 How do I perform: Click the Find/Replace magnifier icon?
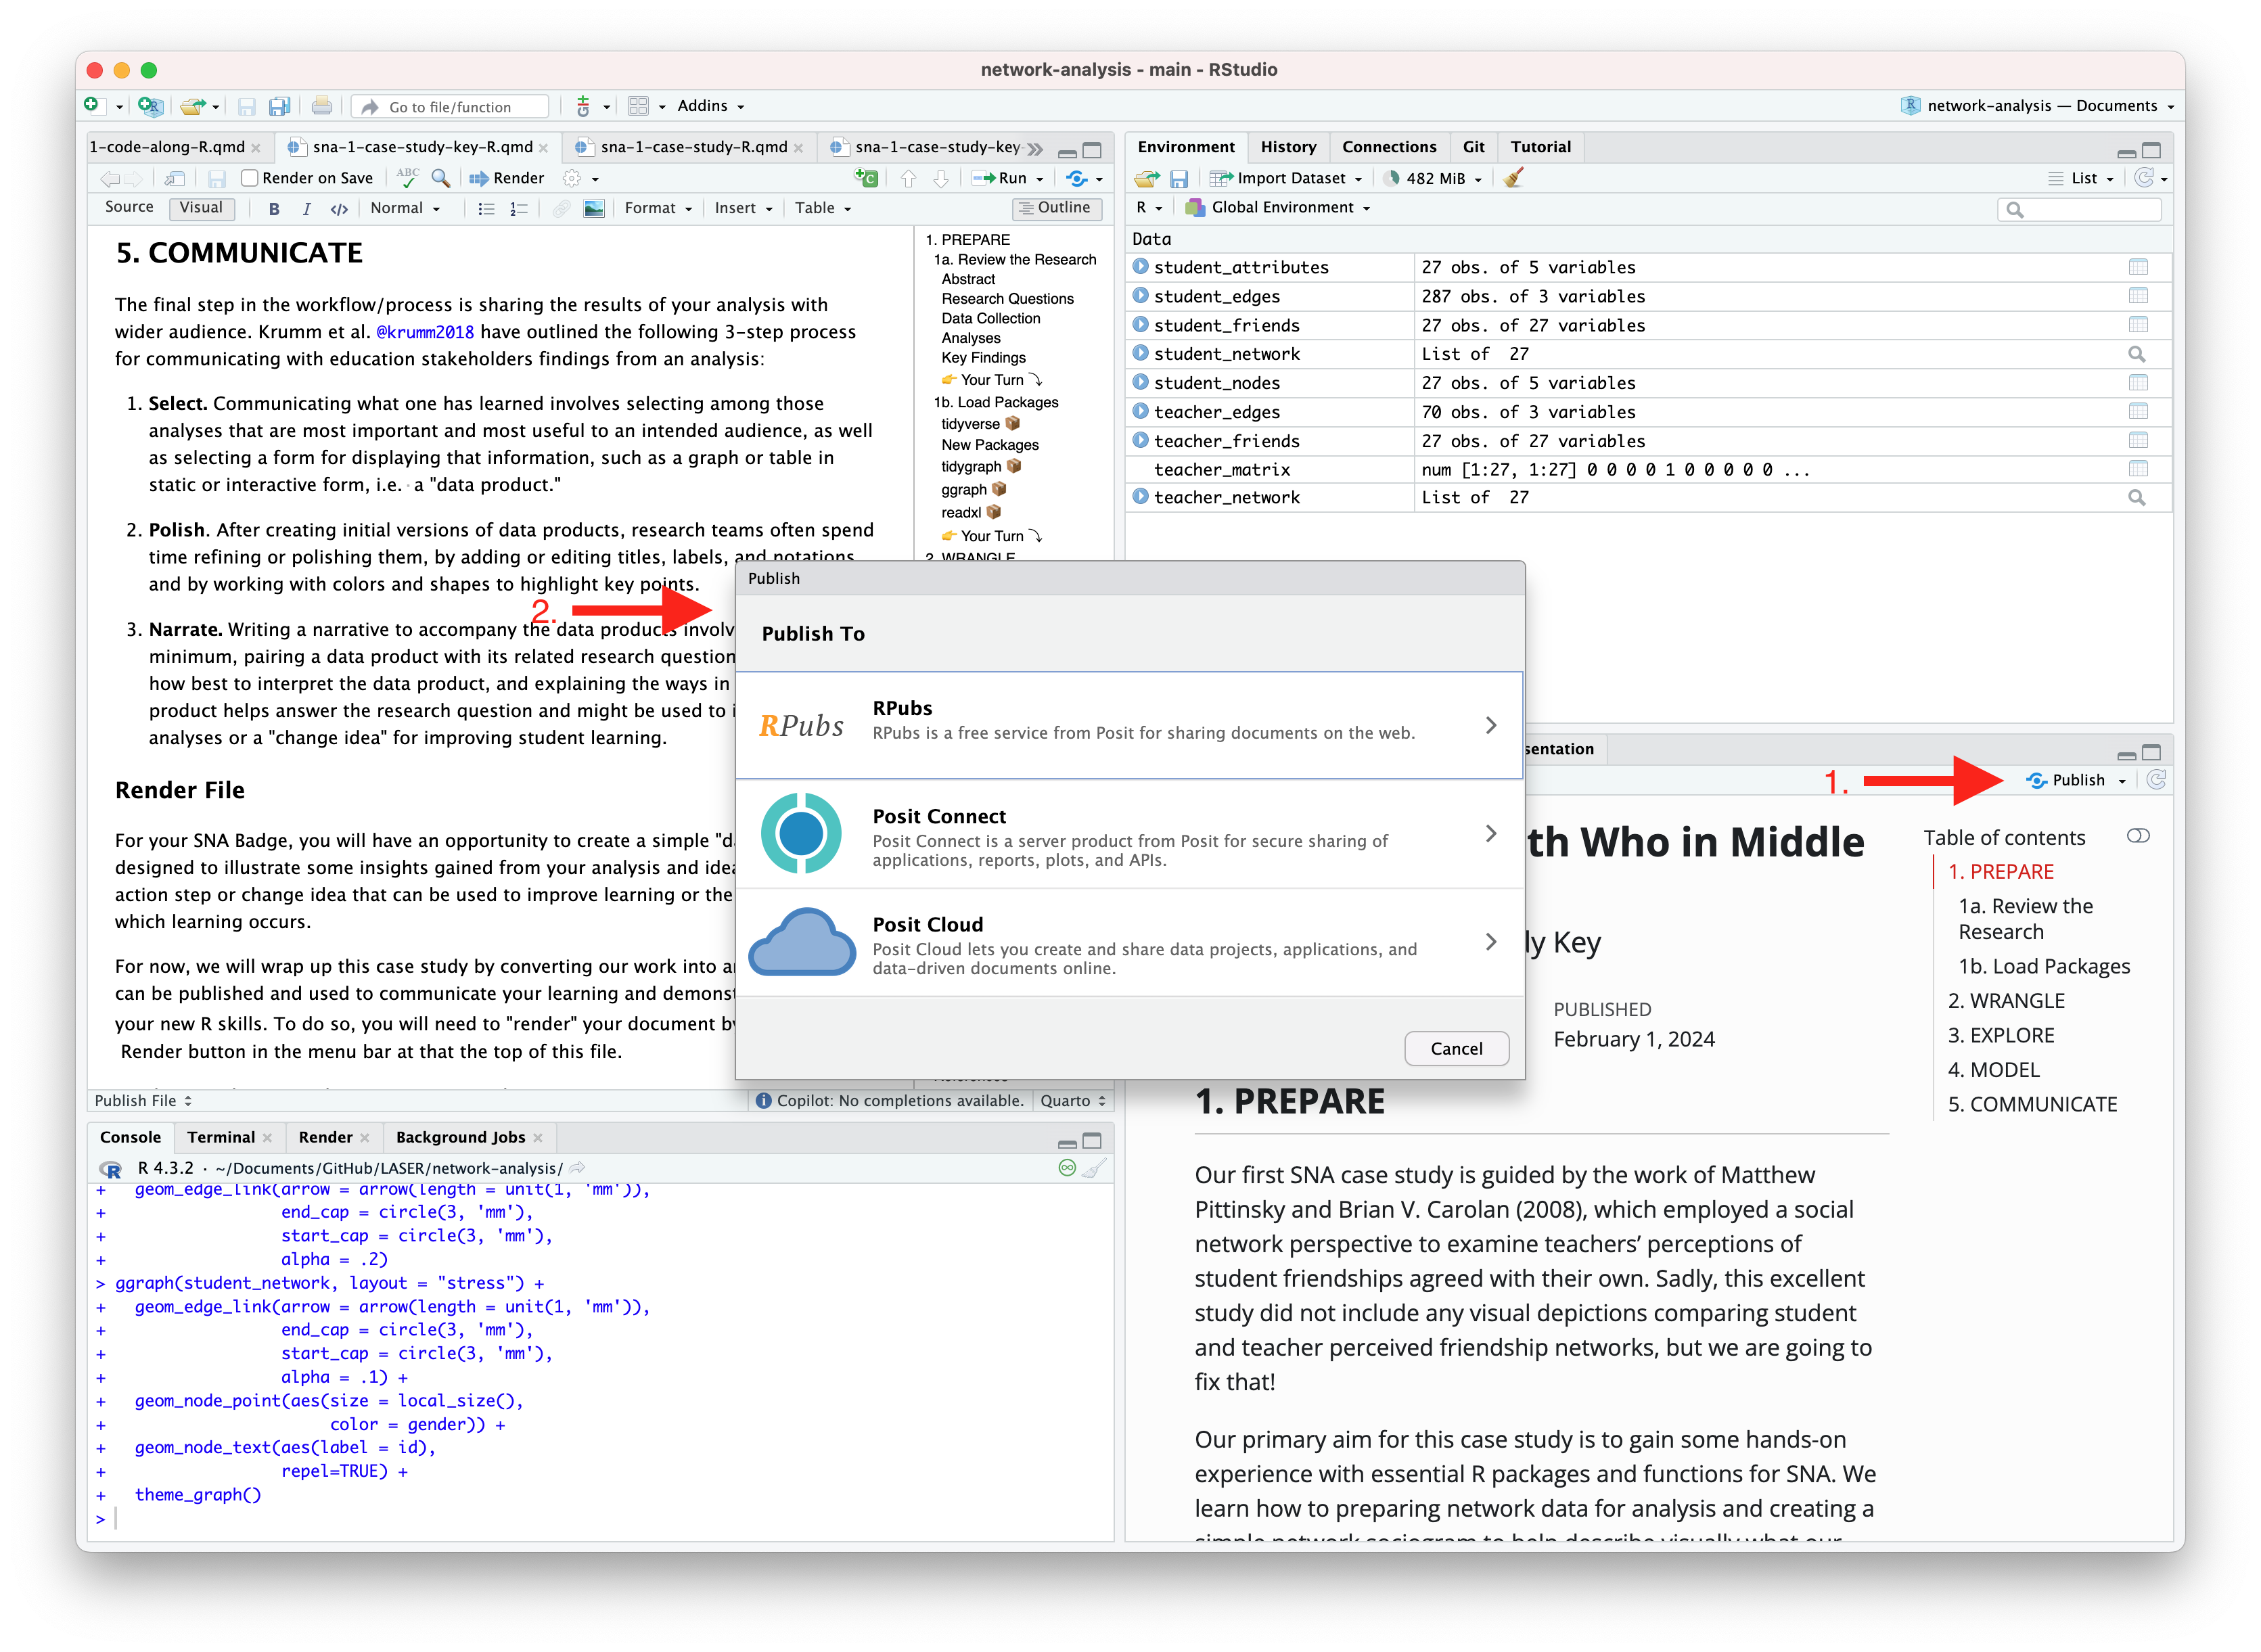pos(440,178)
